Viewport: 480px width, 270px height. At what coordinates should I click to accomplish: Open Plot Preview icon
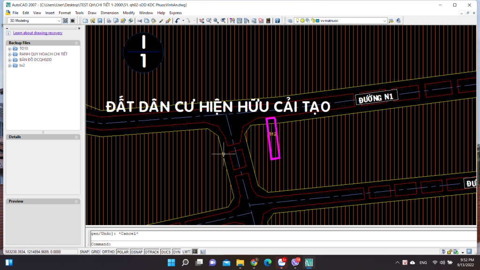pos(116,21)
